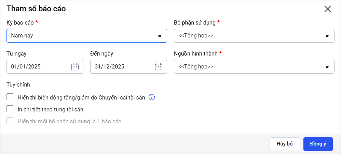Tick In chi tiết theo từng tài sản
Viewport: 341px width, 154px height.
click(x=10, y=109)
